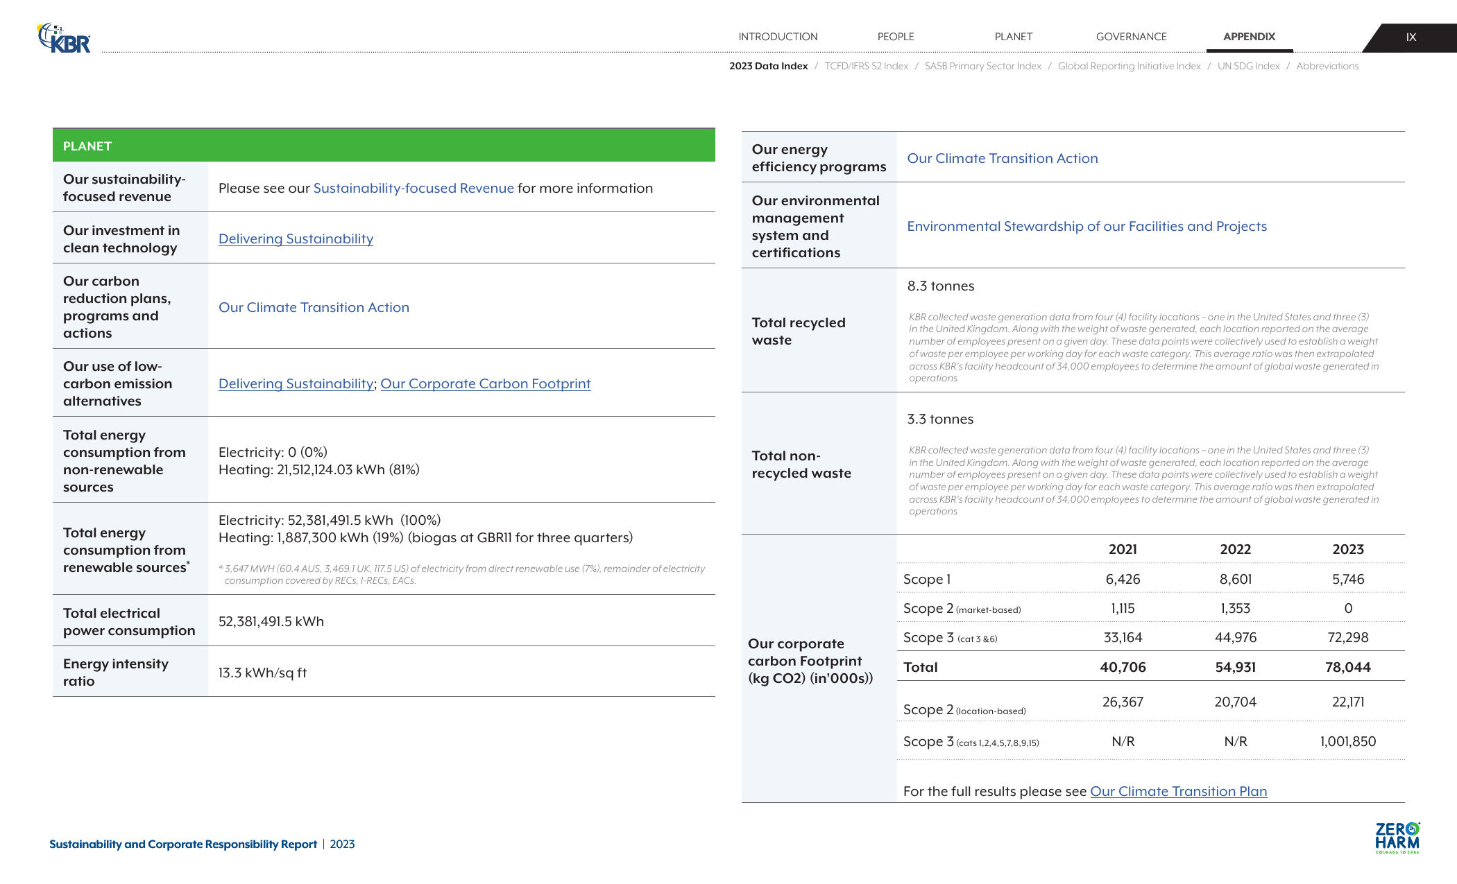
Task: Switch to the Planet tab
Action: coord(1014,37)
